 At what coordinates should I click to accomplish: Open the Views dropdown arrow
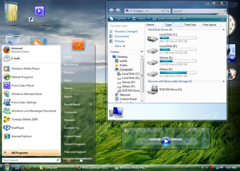coord(149,19)
